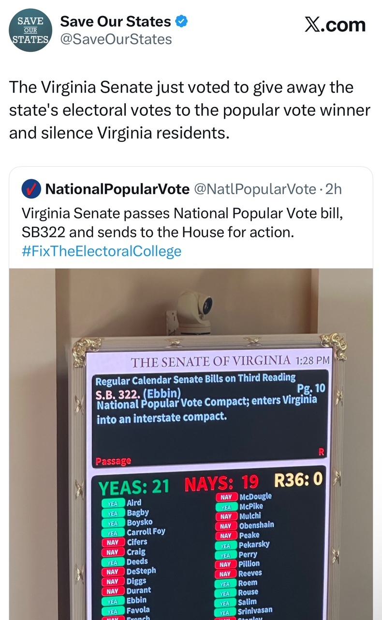Click the main post text about Virginia Senate

pyautogui.click(x=190, y=110)
